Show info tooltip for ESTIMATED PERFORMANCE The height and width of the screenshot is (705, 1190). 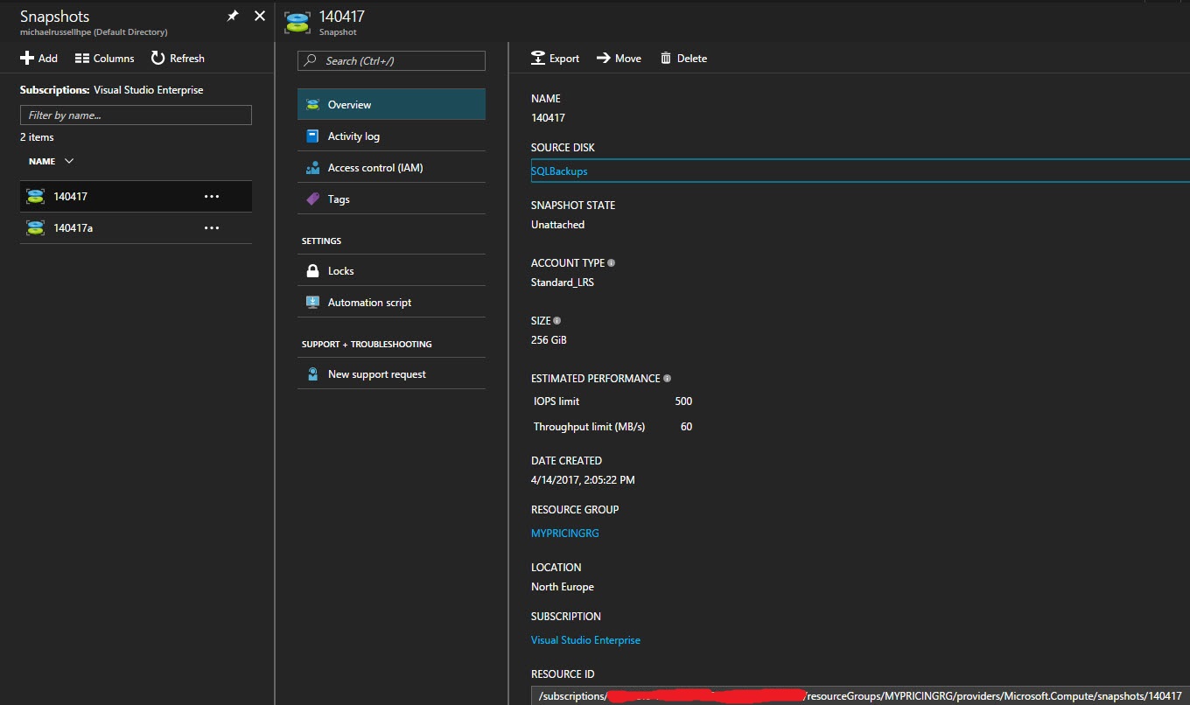(x=667, y=378)
